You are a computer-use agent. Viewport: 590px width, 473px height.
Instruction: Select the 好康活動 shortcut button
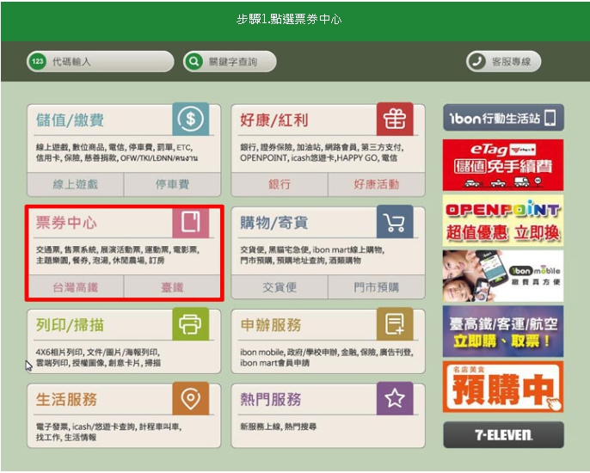(x=377, y=184)
